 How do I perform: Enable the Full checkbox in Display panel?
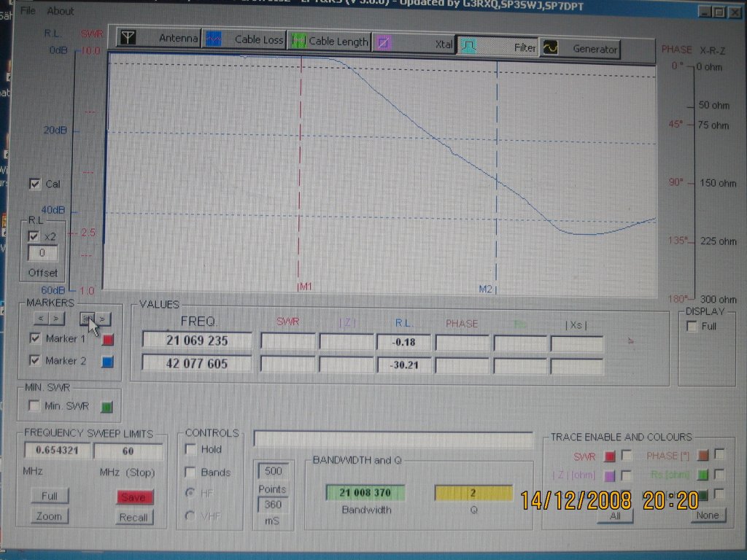[692, 327]
